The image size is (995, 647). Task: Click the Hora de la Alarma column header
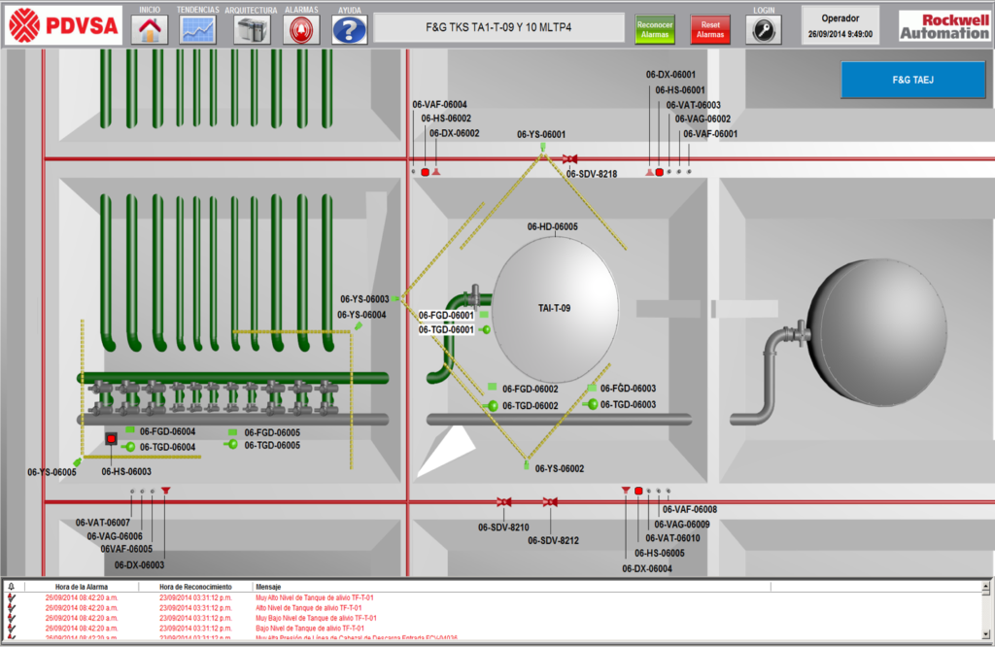82,587
